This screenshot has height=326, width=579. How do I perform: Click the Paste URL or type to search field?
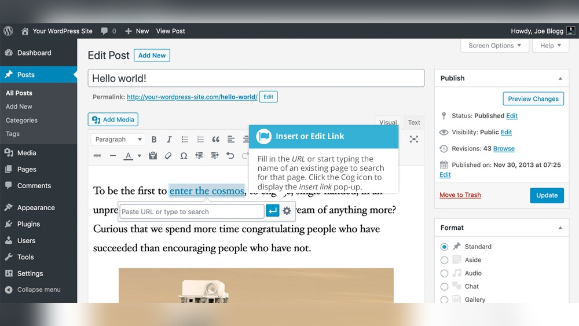pyautogui.click(x=192, y=211)
